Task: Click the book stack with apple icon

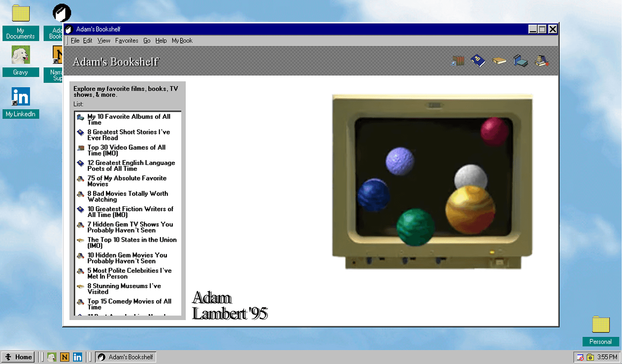Action: tap(542, 61)
